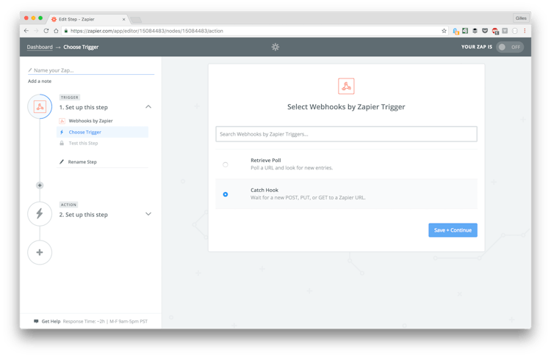Click the pencil icon next to Rename Step
The height and width of the screenshot is (357, 551).
(x=62, y=162)
